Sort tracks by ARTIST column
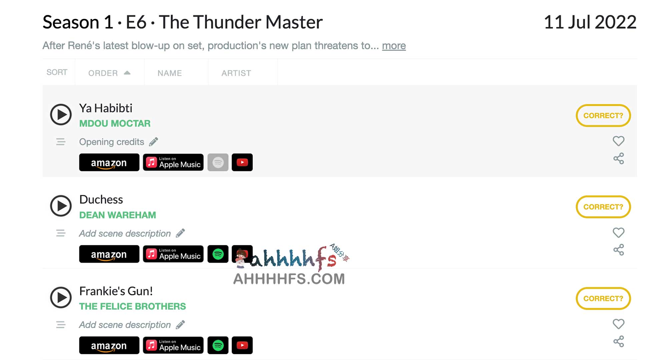This screenshot has height=360, width=654. [x=236, y=73]
